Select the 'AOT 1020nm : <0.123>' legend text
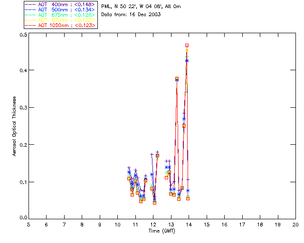The width and height of the screenshot is (304, 243). pyautogui.click(x=66, y=25)
